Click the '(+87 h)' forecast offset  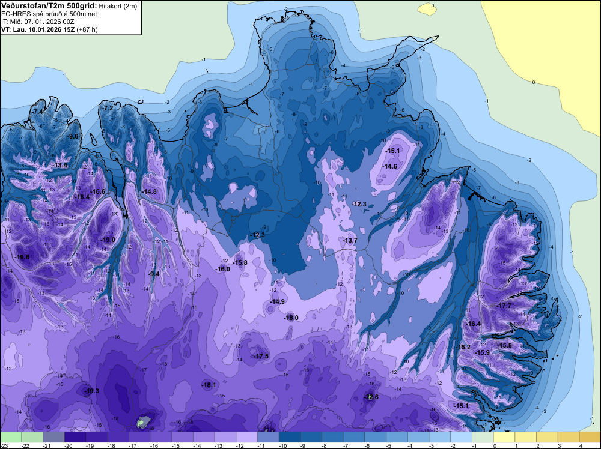[x=87, y=29]
